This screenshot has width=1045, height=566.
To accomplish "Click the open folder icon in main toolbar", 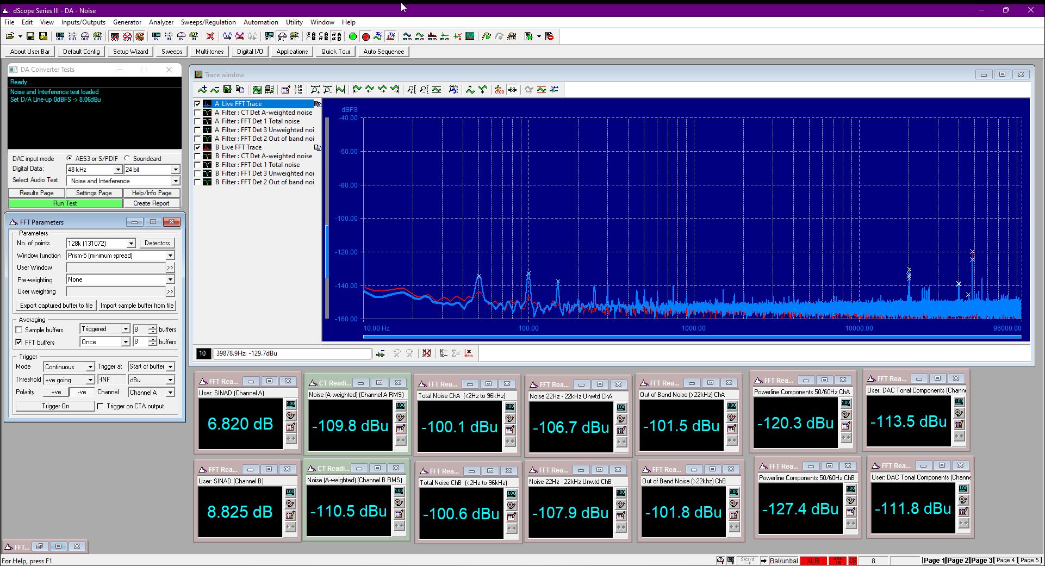I will (10, 36).
